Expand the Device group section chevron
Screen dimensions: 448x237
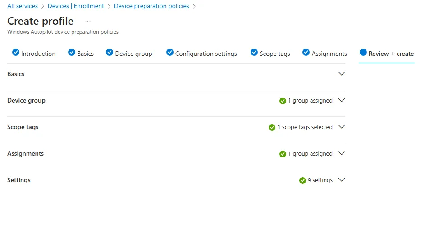342,100
